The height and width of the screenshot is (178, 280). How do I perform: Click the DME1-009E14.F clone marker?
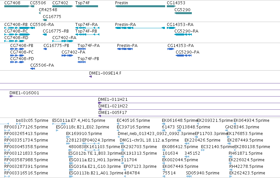point(90,77)
